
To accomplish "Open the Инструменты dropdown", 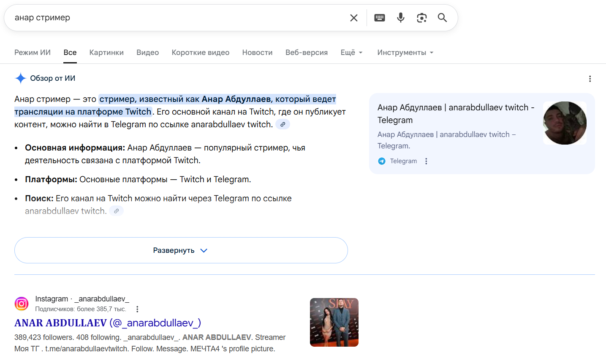I will click(405, 52).
